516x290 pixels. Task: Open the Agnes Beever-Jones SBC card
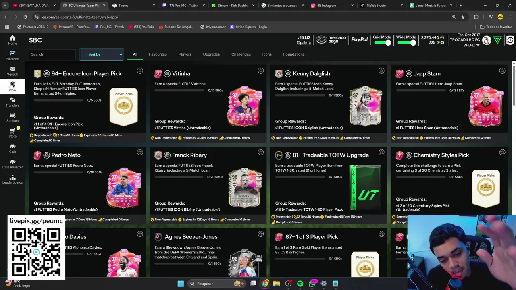pyautogui.click(x=208, y=253)
